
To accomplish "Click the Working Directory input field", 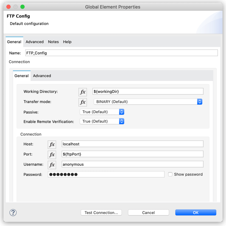I will (x=148, y=91).
